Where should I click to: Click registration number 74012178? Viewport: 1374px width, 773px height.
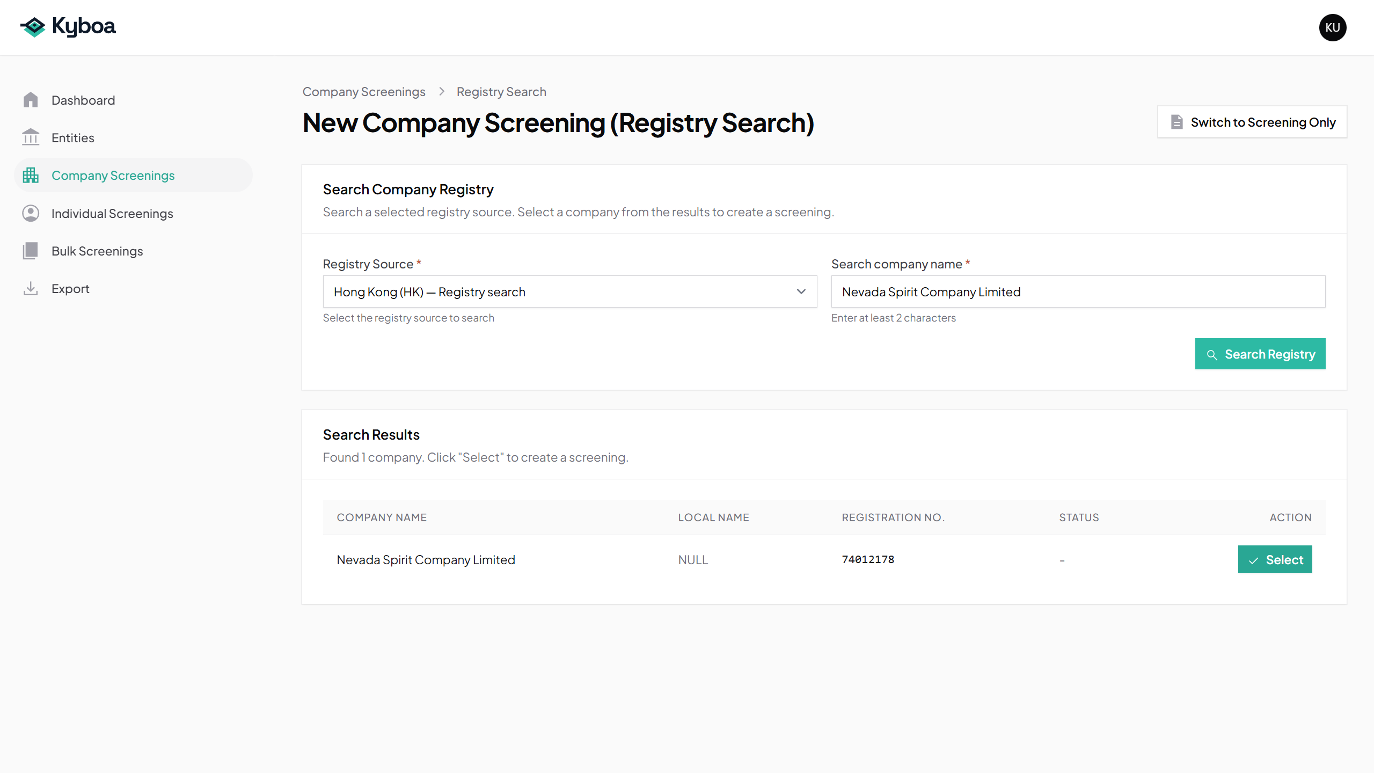pyautogui.click(x=868, y=559)
